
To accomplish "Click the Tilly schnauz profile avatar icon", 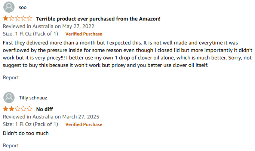I will click(9, 98).
